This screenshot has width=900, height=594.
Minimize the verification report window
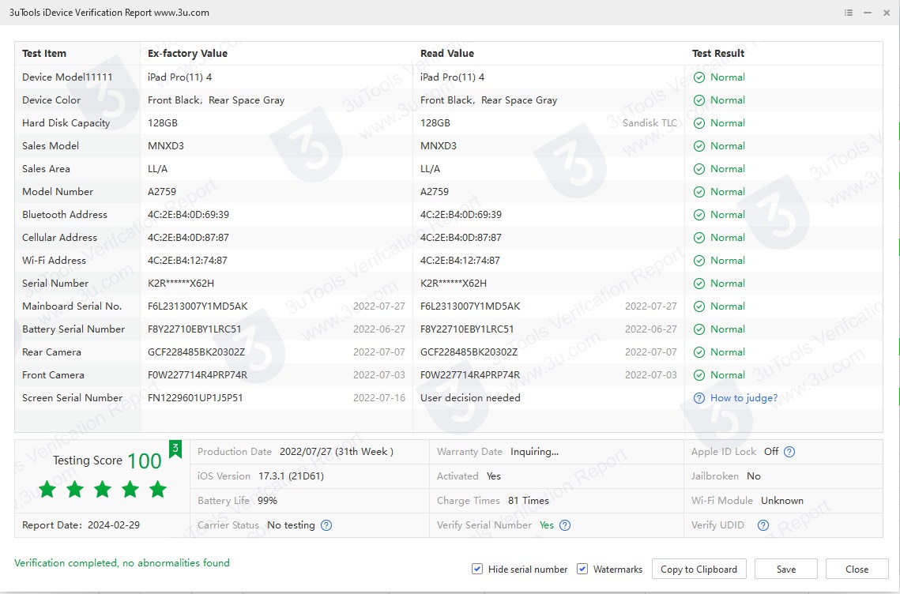tap(868, 13)
